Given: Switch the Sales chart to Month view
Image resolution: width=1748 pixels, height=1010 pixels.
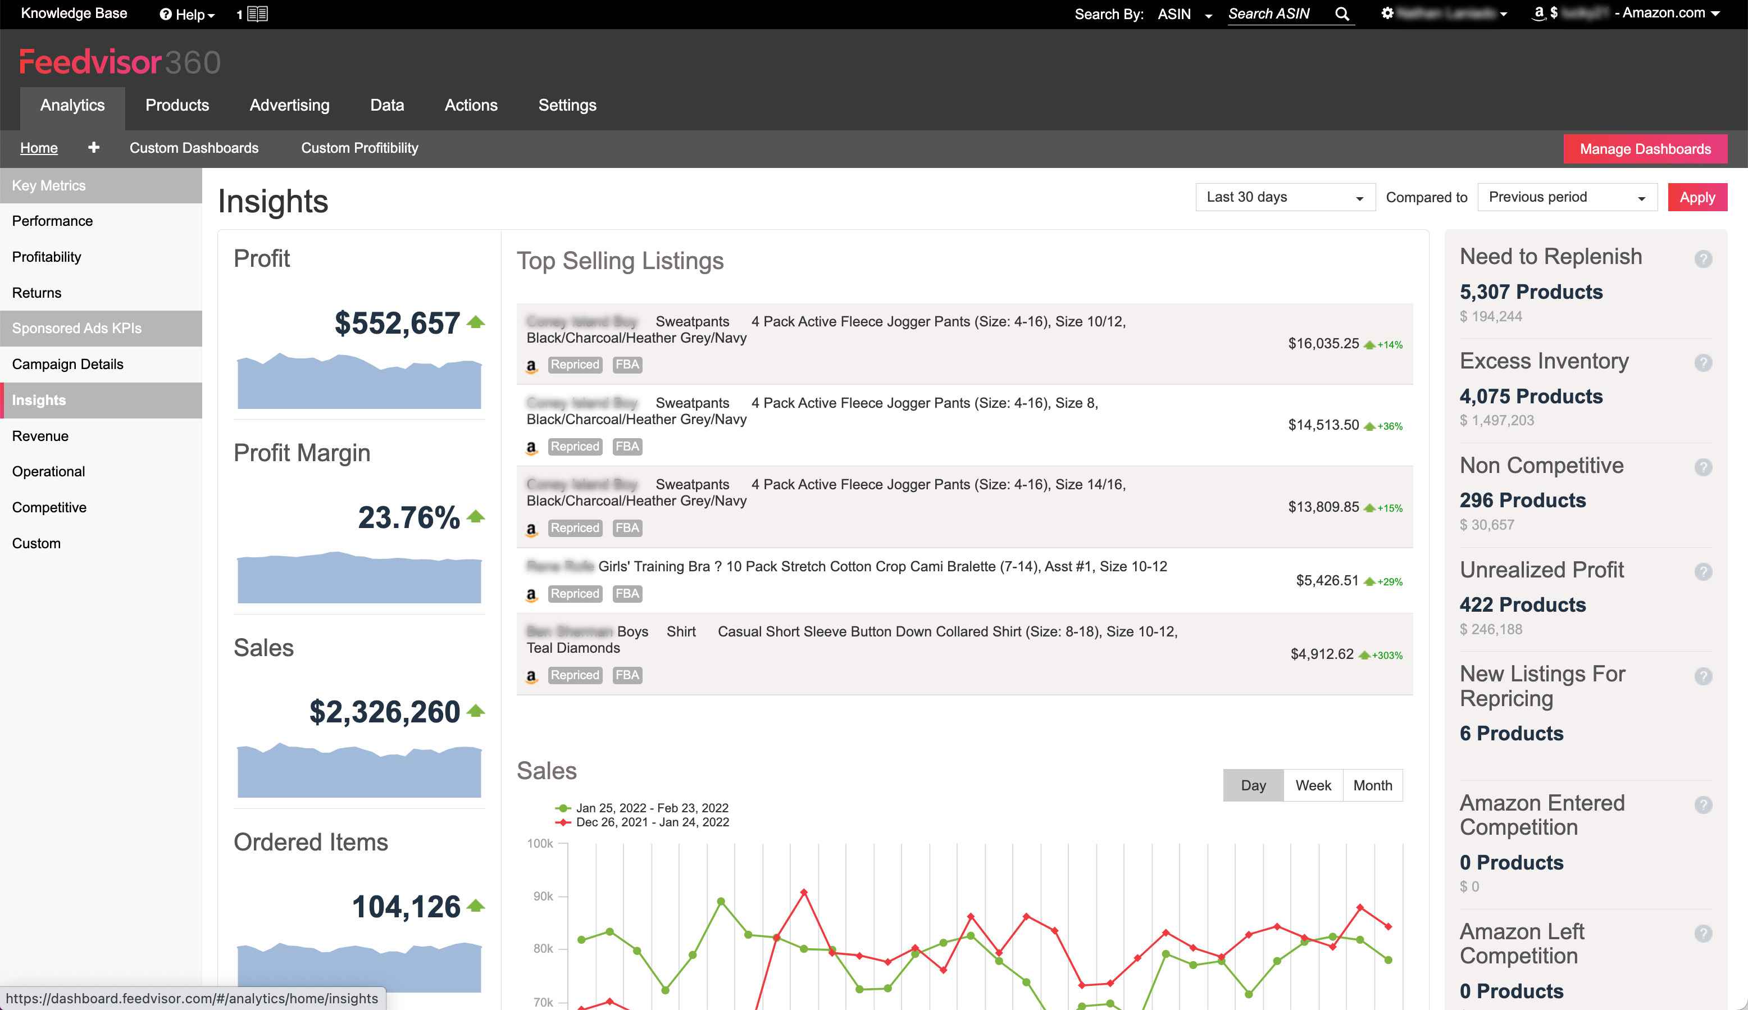Looking at the screenshot, I should click(x=1372, y=785).
